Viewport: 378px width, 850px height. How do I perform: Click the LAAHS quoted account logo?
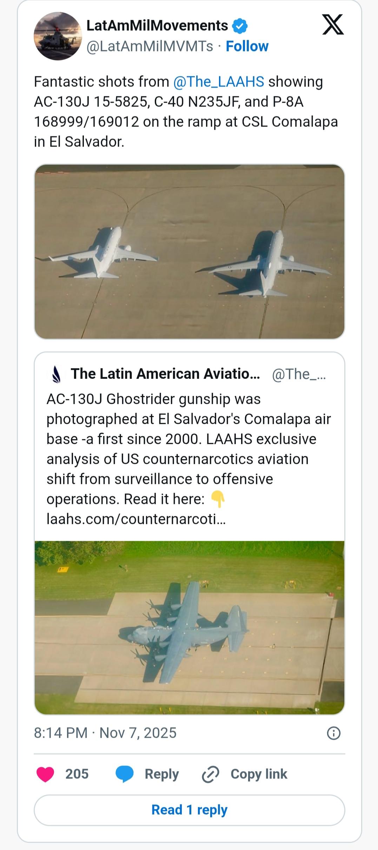pyautogui.click(x=56, y=374)
